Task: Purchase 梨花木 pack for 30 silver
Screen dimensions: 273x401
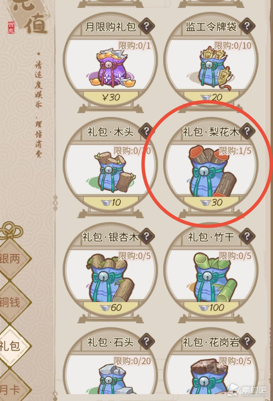Action: (211, 202)
